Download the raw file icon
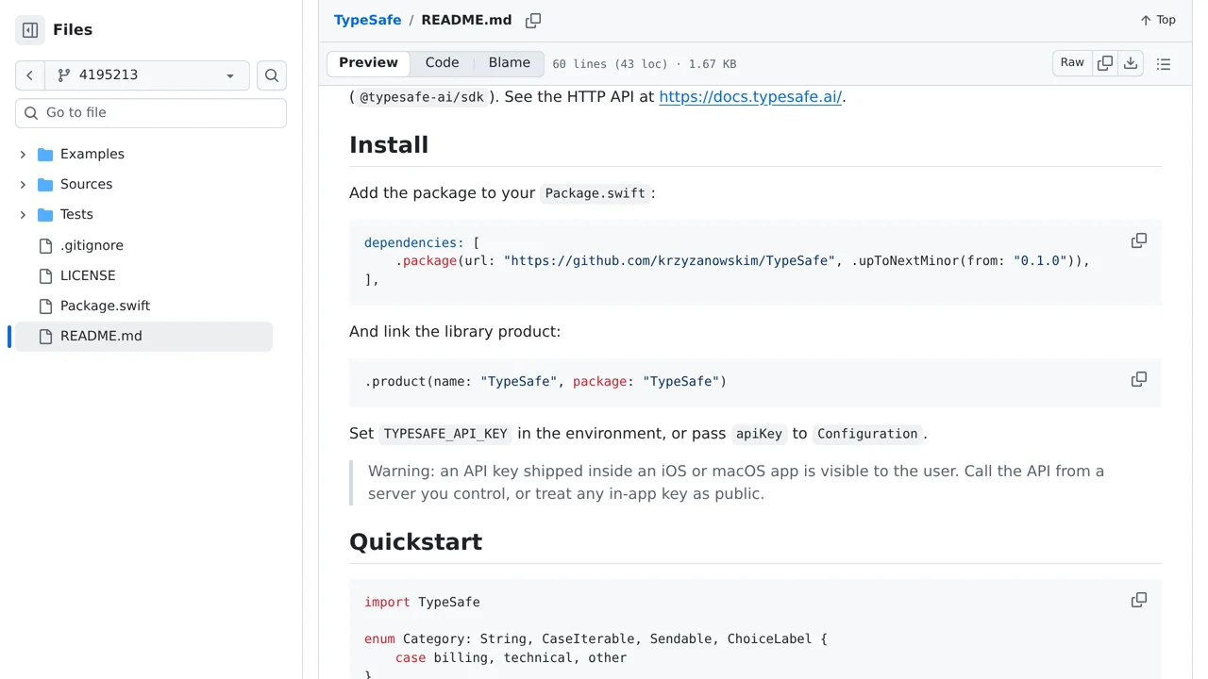 1131,63
